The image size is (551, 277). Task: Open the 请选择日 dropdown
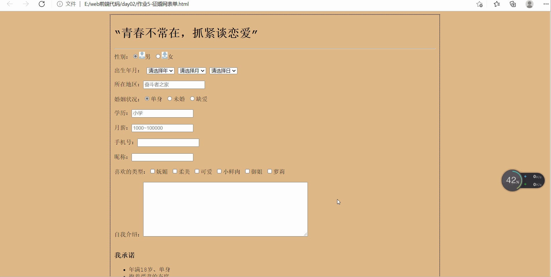(x=223, y=71)
